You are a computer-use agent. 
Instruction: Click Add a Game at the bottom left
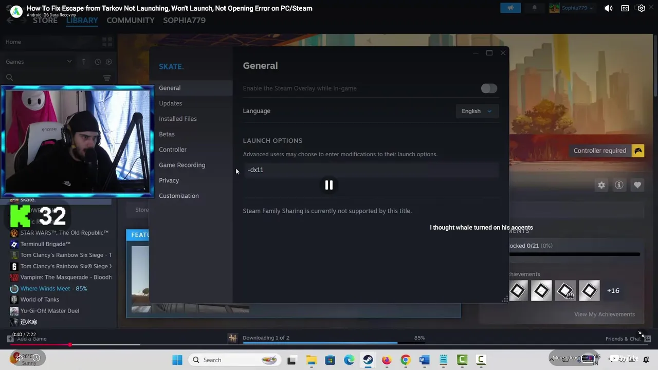coord(27,339)
